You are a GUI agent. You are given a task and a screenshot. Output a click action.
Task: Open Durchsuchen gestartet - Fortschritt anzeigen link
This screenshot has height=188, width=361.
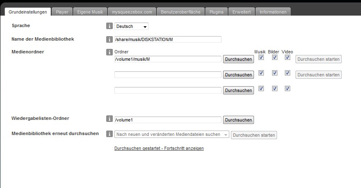click(x=159, y=148)
